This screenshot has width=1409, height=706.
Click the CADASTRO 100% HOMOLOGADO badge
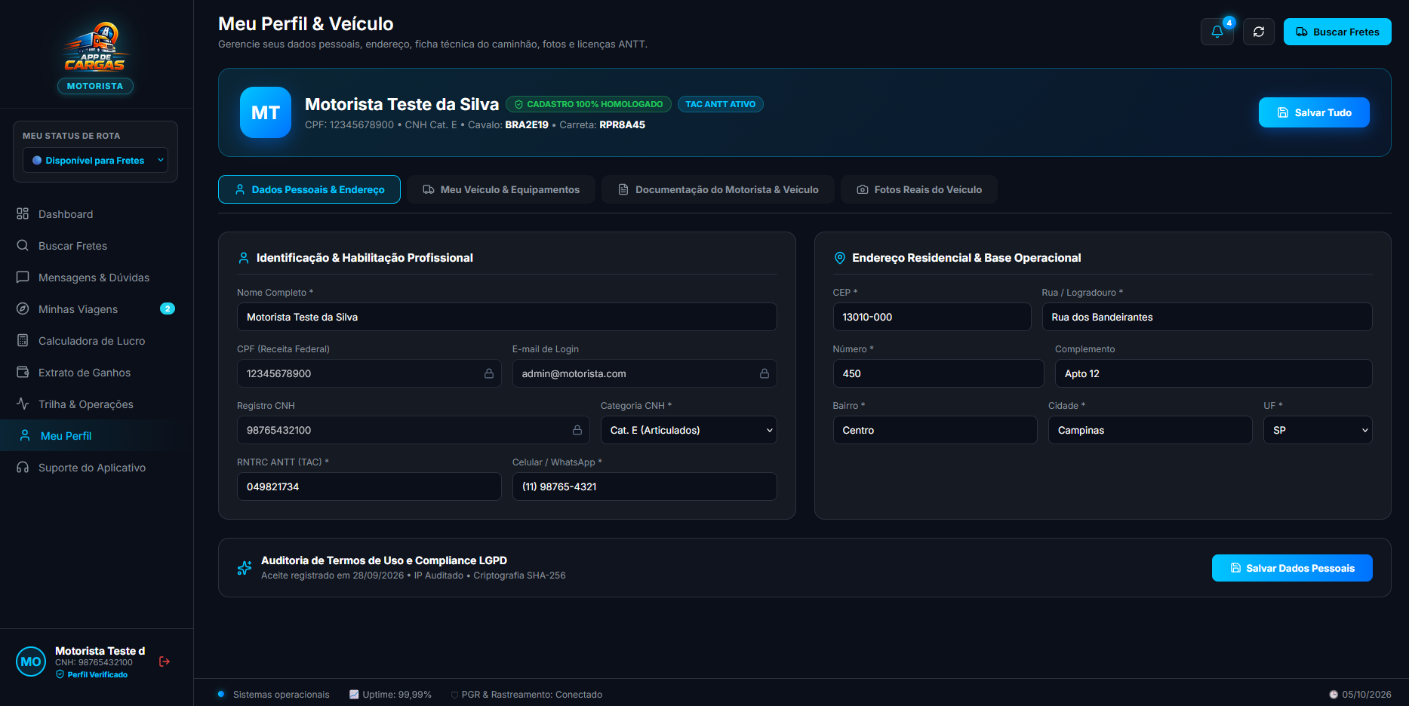[x=589, y=104]
